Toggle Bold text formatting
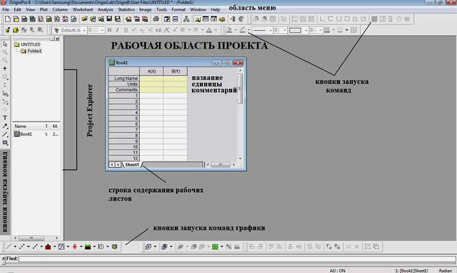 [x=110, y=30]
